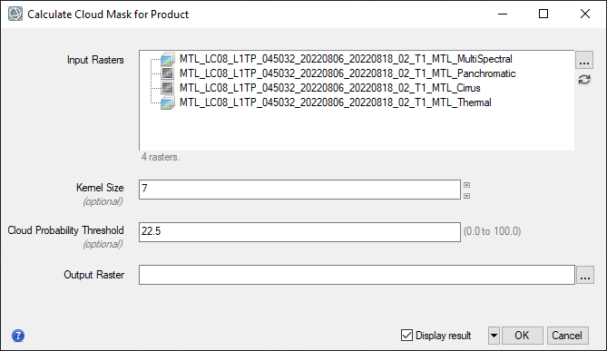This screenshot has width=607, height=351.
Task: Browse output raster location with ellipsis button
Action: coord(585,275)
